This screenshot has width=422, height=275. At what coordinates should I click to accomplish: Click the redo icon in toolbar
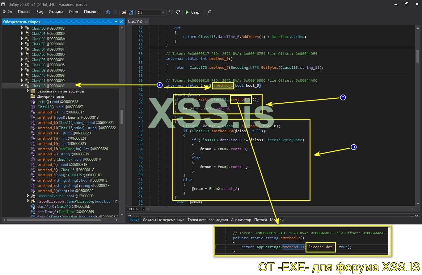tap(178, 12)
